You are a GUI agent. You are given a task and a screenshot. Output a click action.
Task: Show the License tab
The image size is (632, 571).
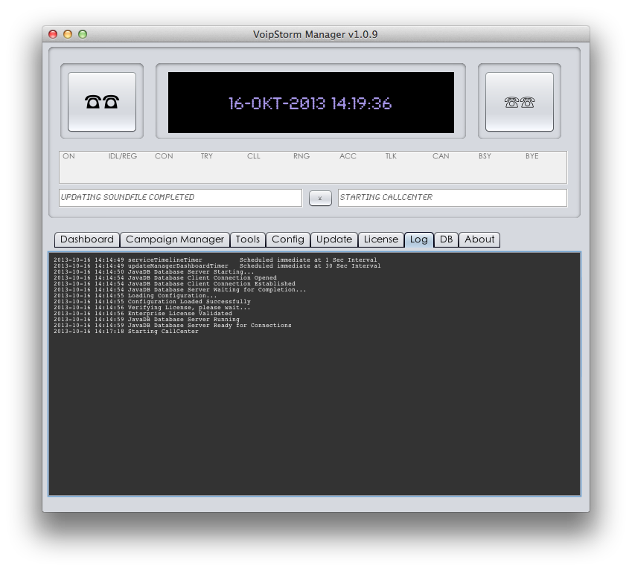click(380, 239)
